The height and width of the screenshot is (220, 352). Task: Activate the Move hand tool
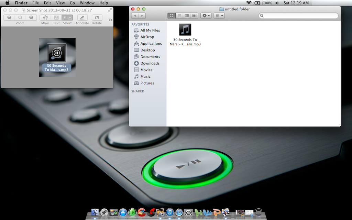(45, 18)
